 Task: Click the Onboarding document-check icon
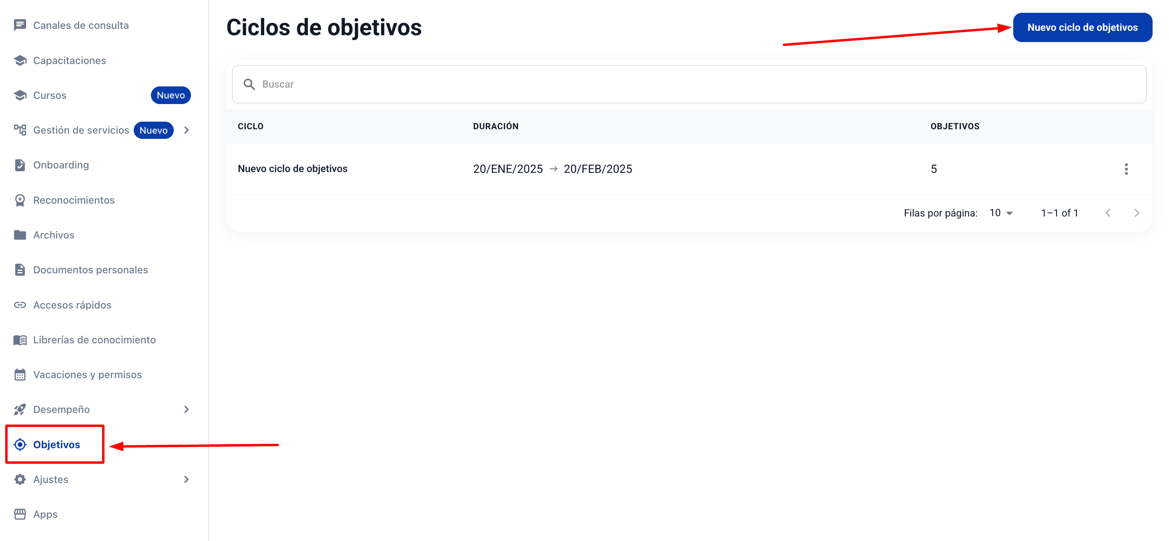20,165
